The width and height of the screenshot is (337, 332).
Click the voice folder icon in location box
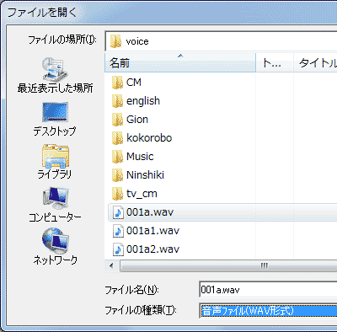tap(115, 41)
